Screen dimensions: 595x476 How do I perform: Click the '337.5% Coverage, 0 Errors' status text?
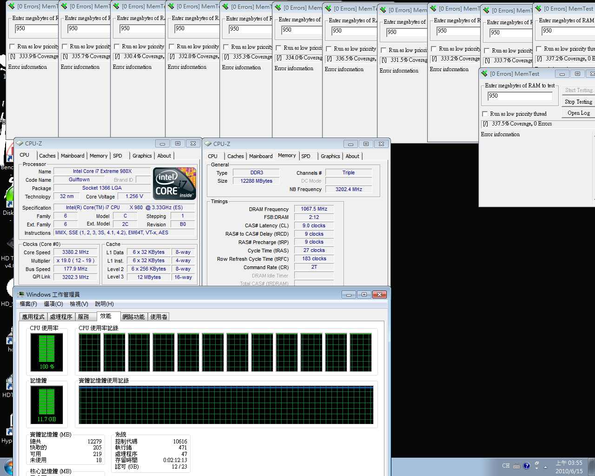(522, 124)
